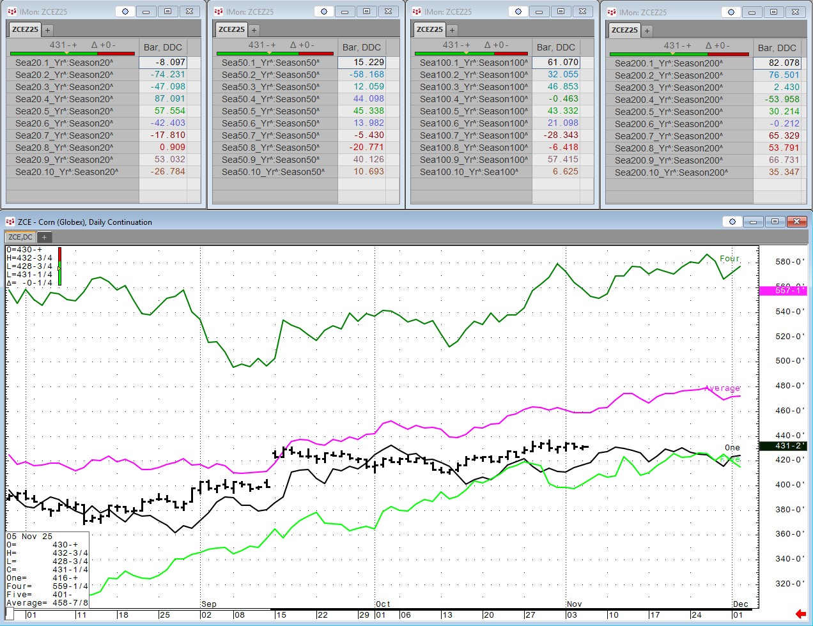Screen dimensions: 813x626
Task: Select the ZCE,DC chart tab
Action: click(20, 237)
